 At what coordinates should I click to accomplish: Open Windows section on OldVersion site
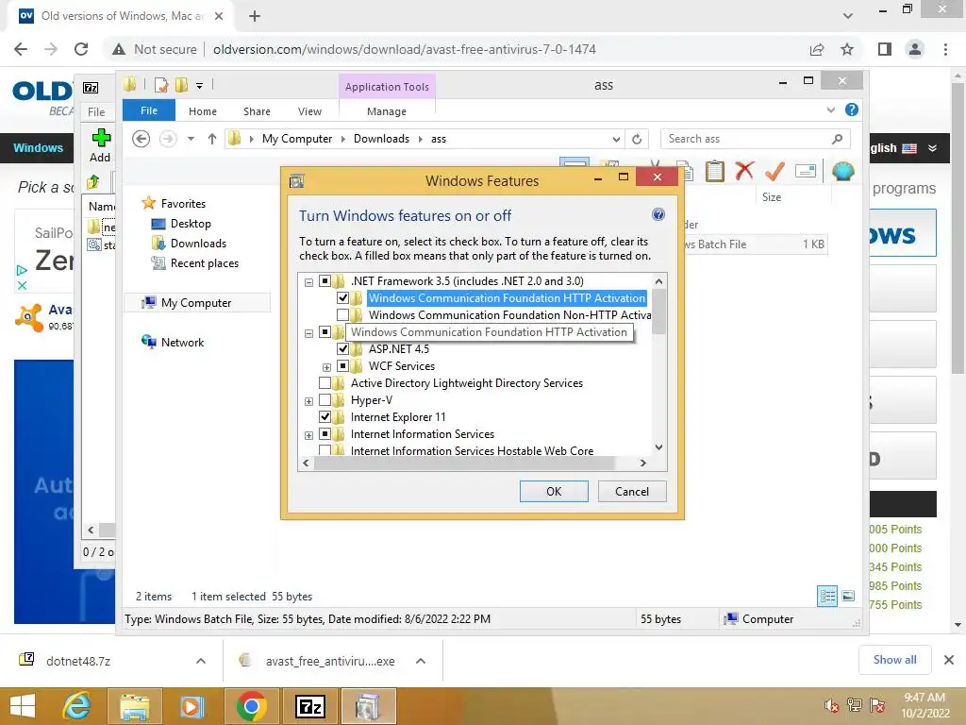click(x=38, y=148)
